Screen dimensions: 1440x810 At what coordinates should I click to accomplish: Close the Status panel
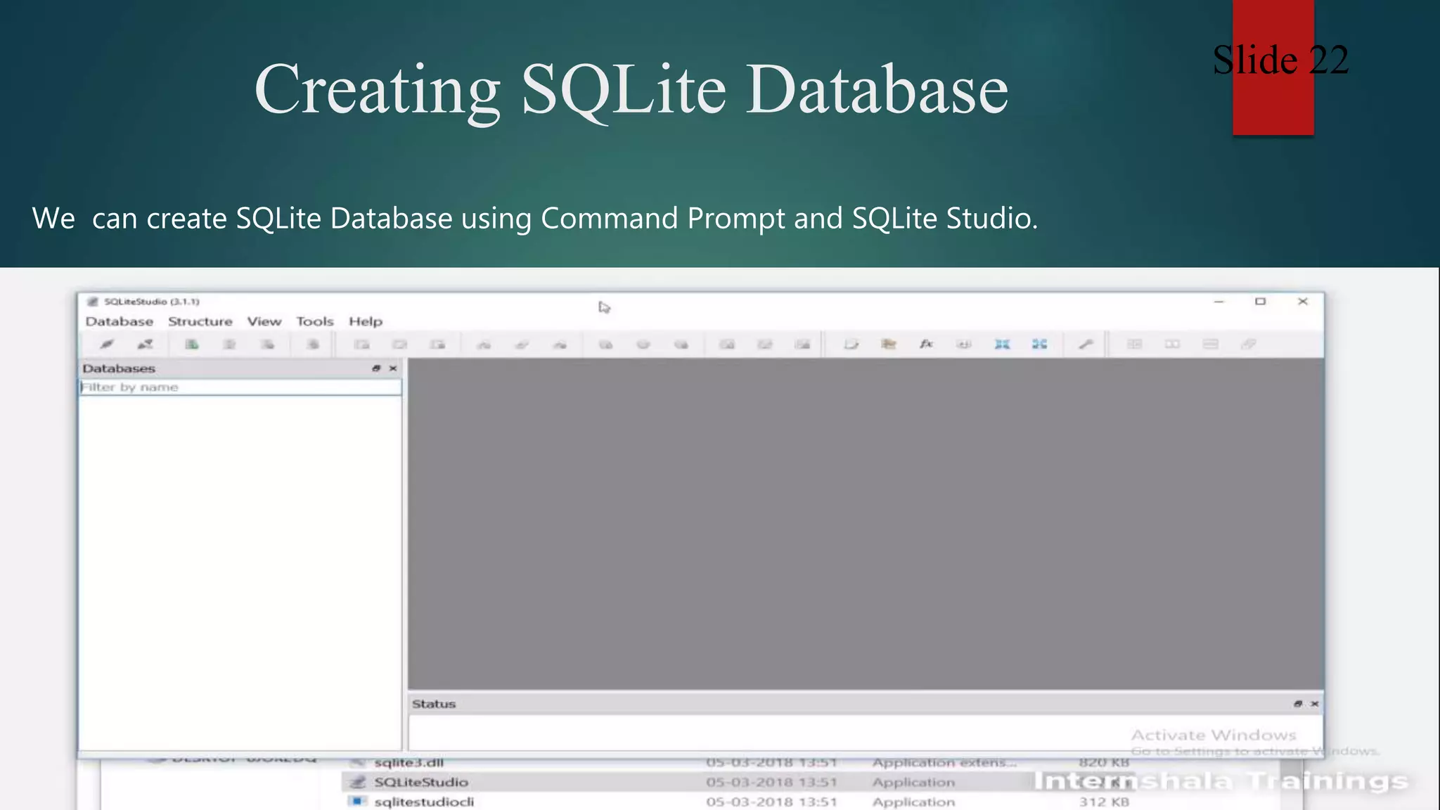(1315, 704)
